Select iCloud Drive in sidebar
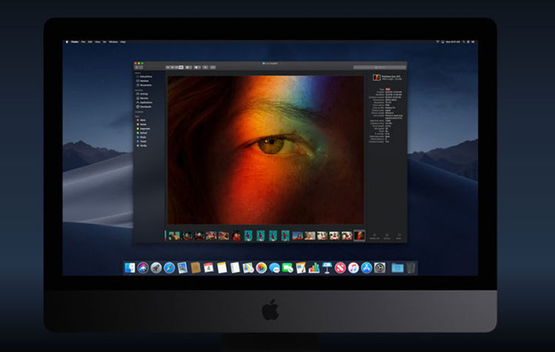Screen dimensions: 555x352 (144, 77)
